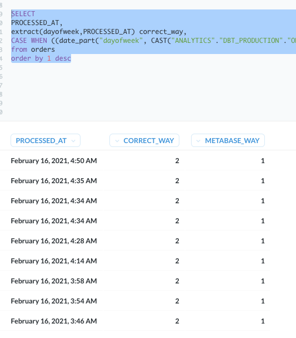296x338 pixels.
Task: Click CORRECT_WAY value in the 3:54 AM row
Action: tap(177, 301)
